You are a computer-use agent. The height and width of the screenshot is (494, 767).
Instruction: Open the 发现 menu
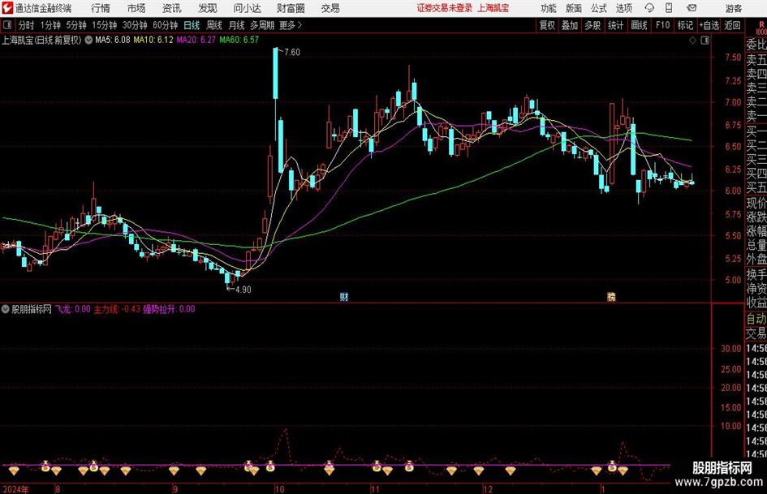(x=208, y=8)
